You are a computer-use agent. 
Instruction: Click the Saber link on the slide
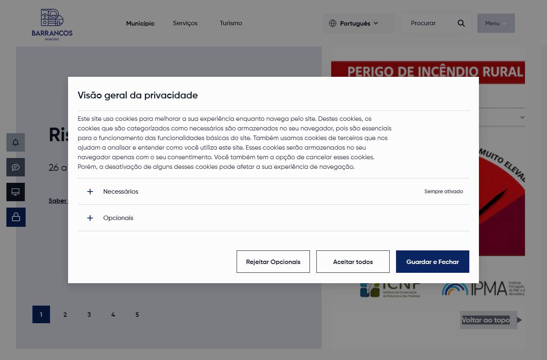point(58,201)
